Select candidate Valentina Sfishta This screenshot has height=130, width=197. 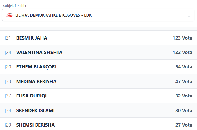click(x=39, y=52)
